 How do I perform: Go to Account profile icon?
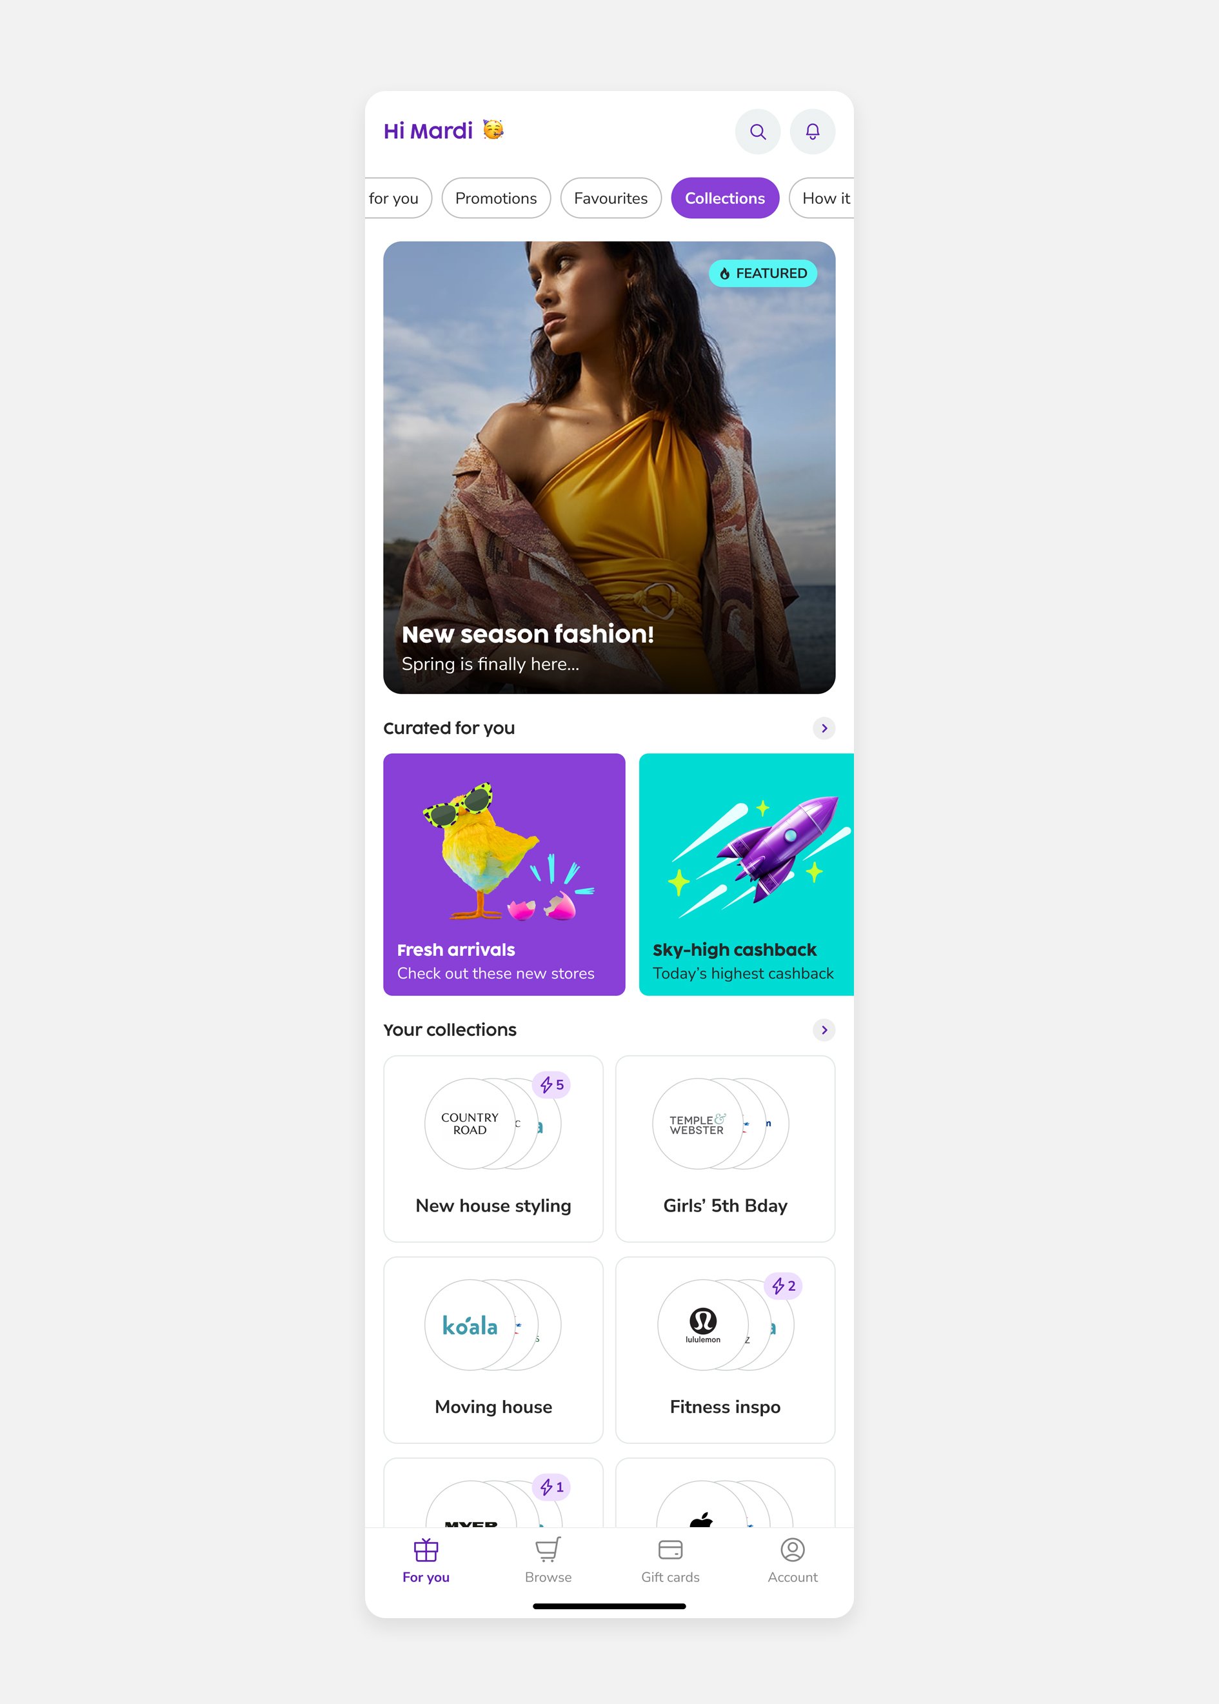793,1549
